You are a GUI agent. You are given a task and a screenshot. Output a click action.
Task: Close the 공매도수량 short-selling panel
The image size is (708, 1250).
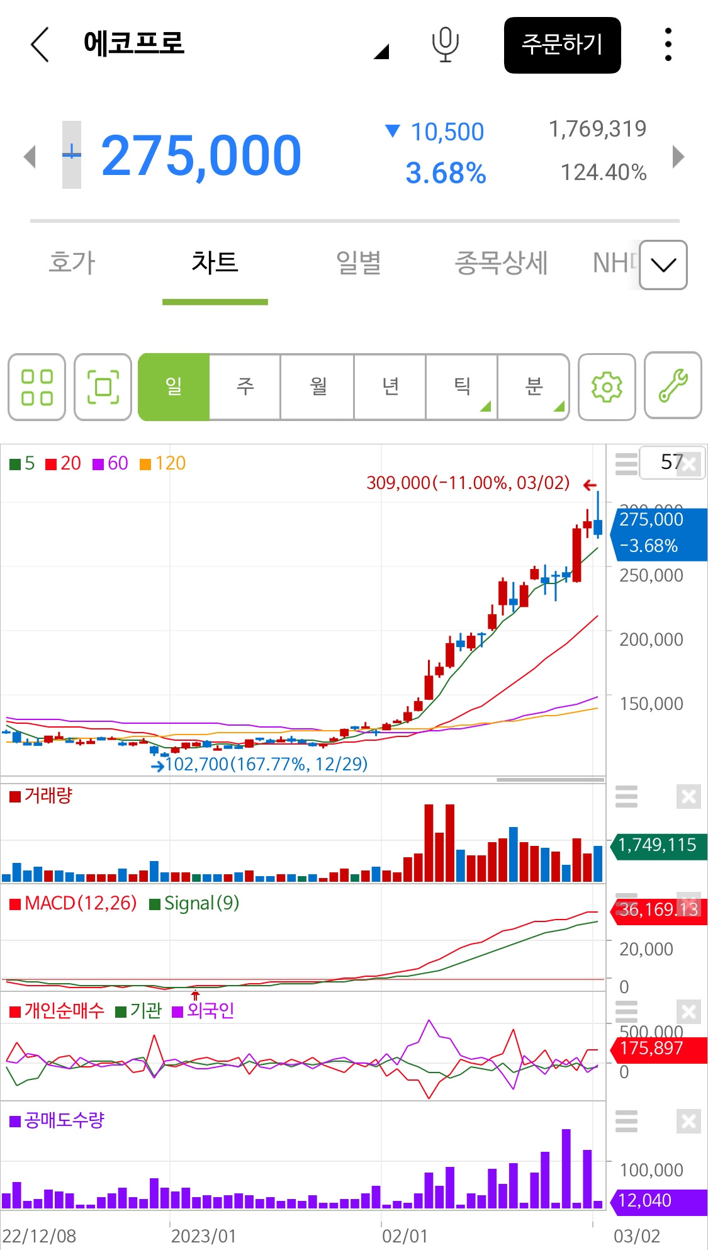(x=688, y=1121)
